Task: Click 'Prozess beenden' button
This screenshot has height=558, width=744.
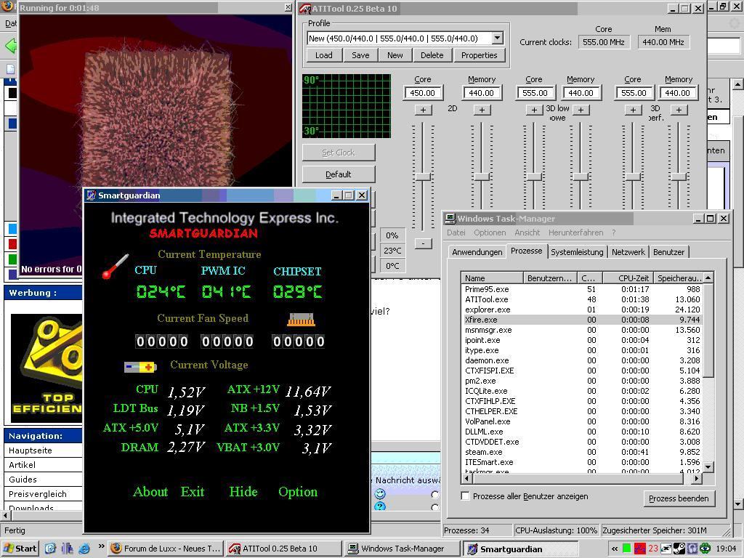Action: pyautogui.click(x=679, y=498)
